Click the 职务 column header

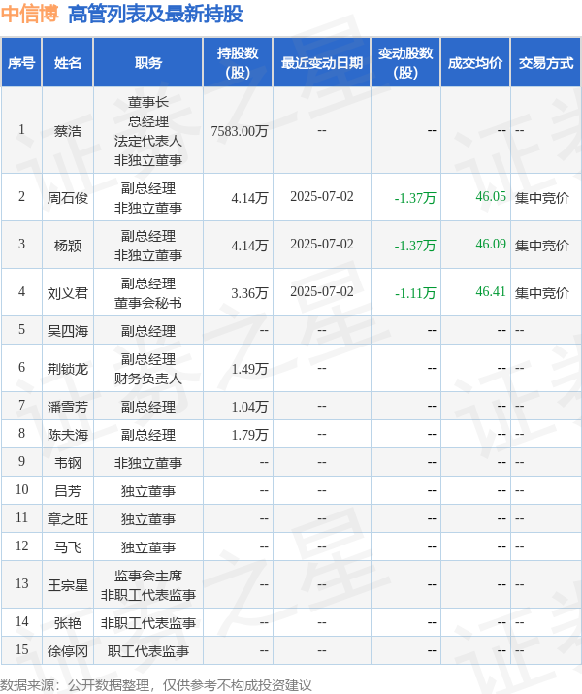[x=148, y=62]
